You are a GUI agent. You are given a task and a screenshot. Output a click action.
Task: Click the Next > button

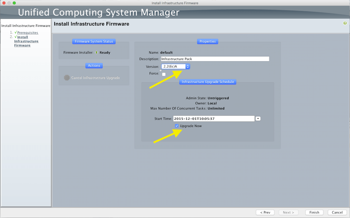coord(289,213)
